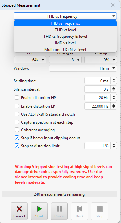
Task: Choose THD vs level option
Action: click(x=65, y=30)
